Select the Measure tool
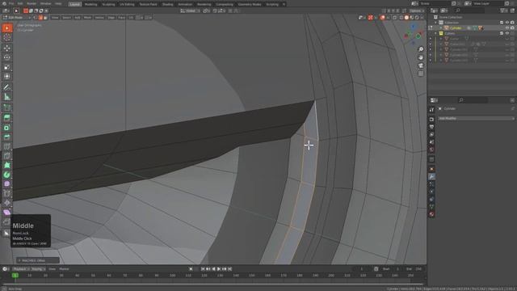This screenshot has height=291, width=517. (x=7, y=97)
